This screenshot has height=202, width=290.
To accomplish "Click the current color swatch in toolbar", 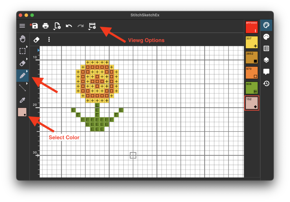I will click(x=22, y=112).
